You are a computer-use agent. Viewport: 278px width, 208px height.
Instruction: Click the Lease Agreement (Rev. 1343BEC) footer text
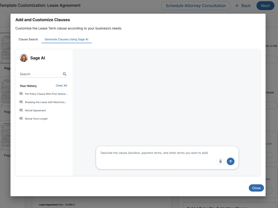[x=57, y=205]
